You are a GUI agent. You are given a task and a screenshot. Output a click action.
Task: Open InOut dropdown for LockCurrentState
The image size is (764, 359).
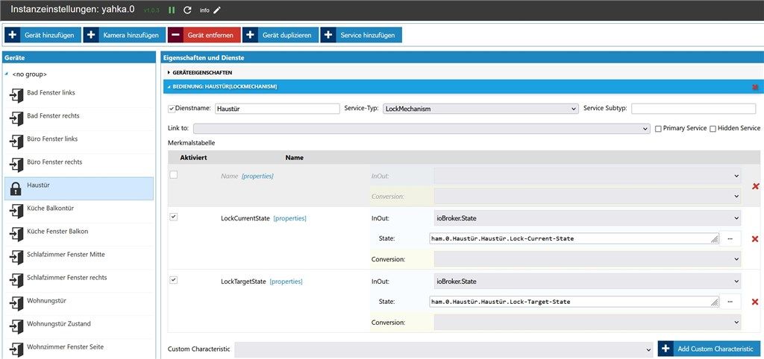point(588,218)
